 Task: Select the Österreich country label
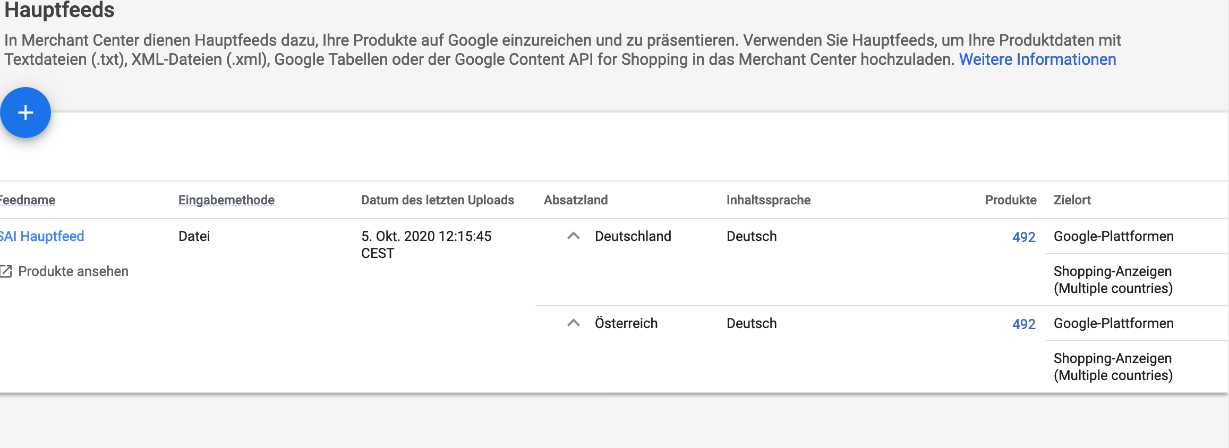click(626, 323)
